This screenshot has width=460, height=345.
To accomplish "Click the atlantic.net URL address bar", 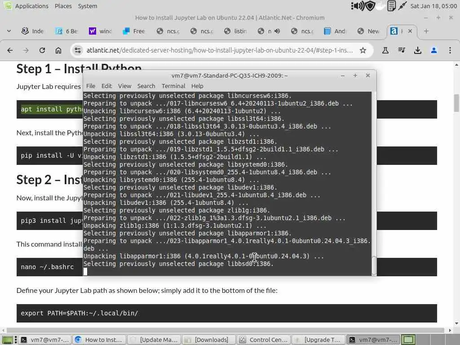I will pyautogui.click(x=219, y=50).
